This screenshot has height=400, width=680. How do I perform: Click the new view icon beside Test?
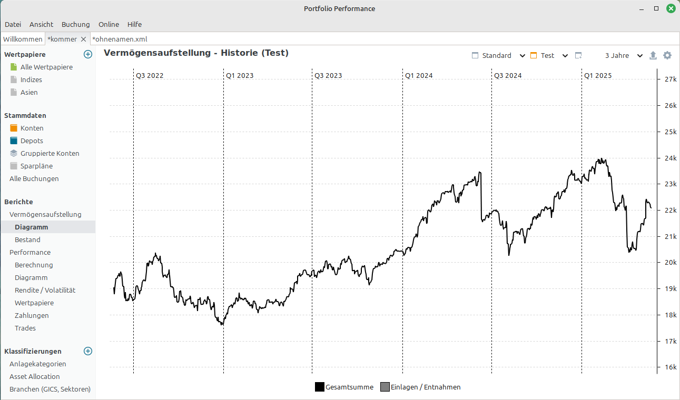pos(578,55)
